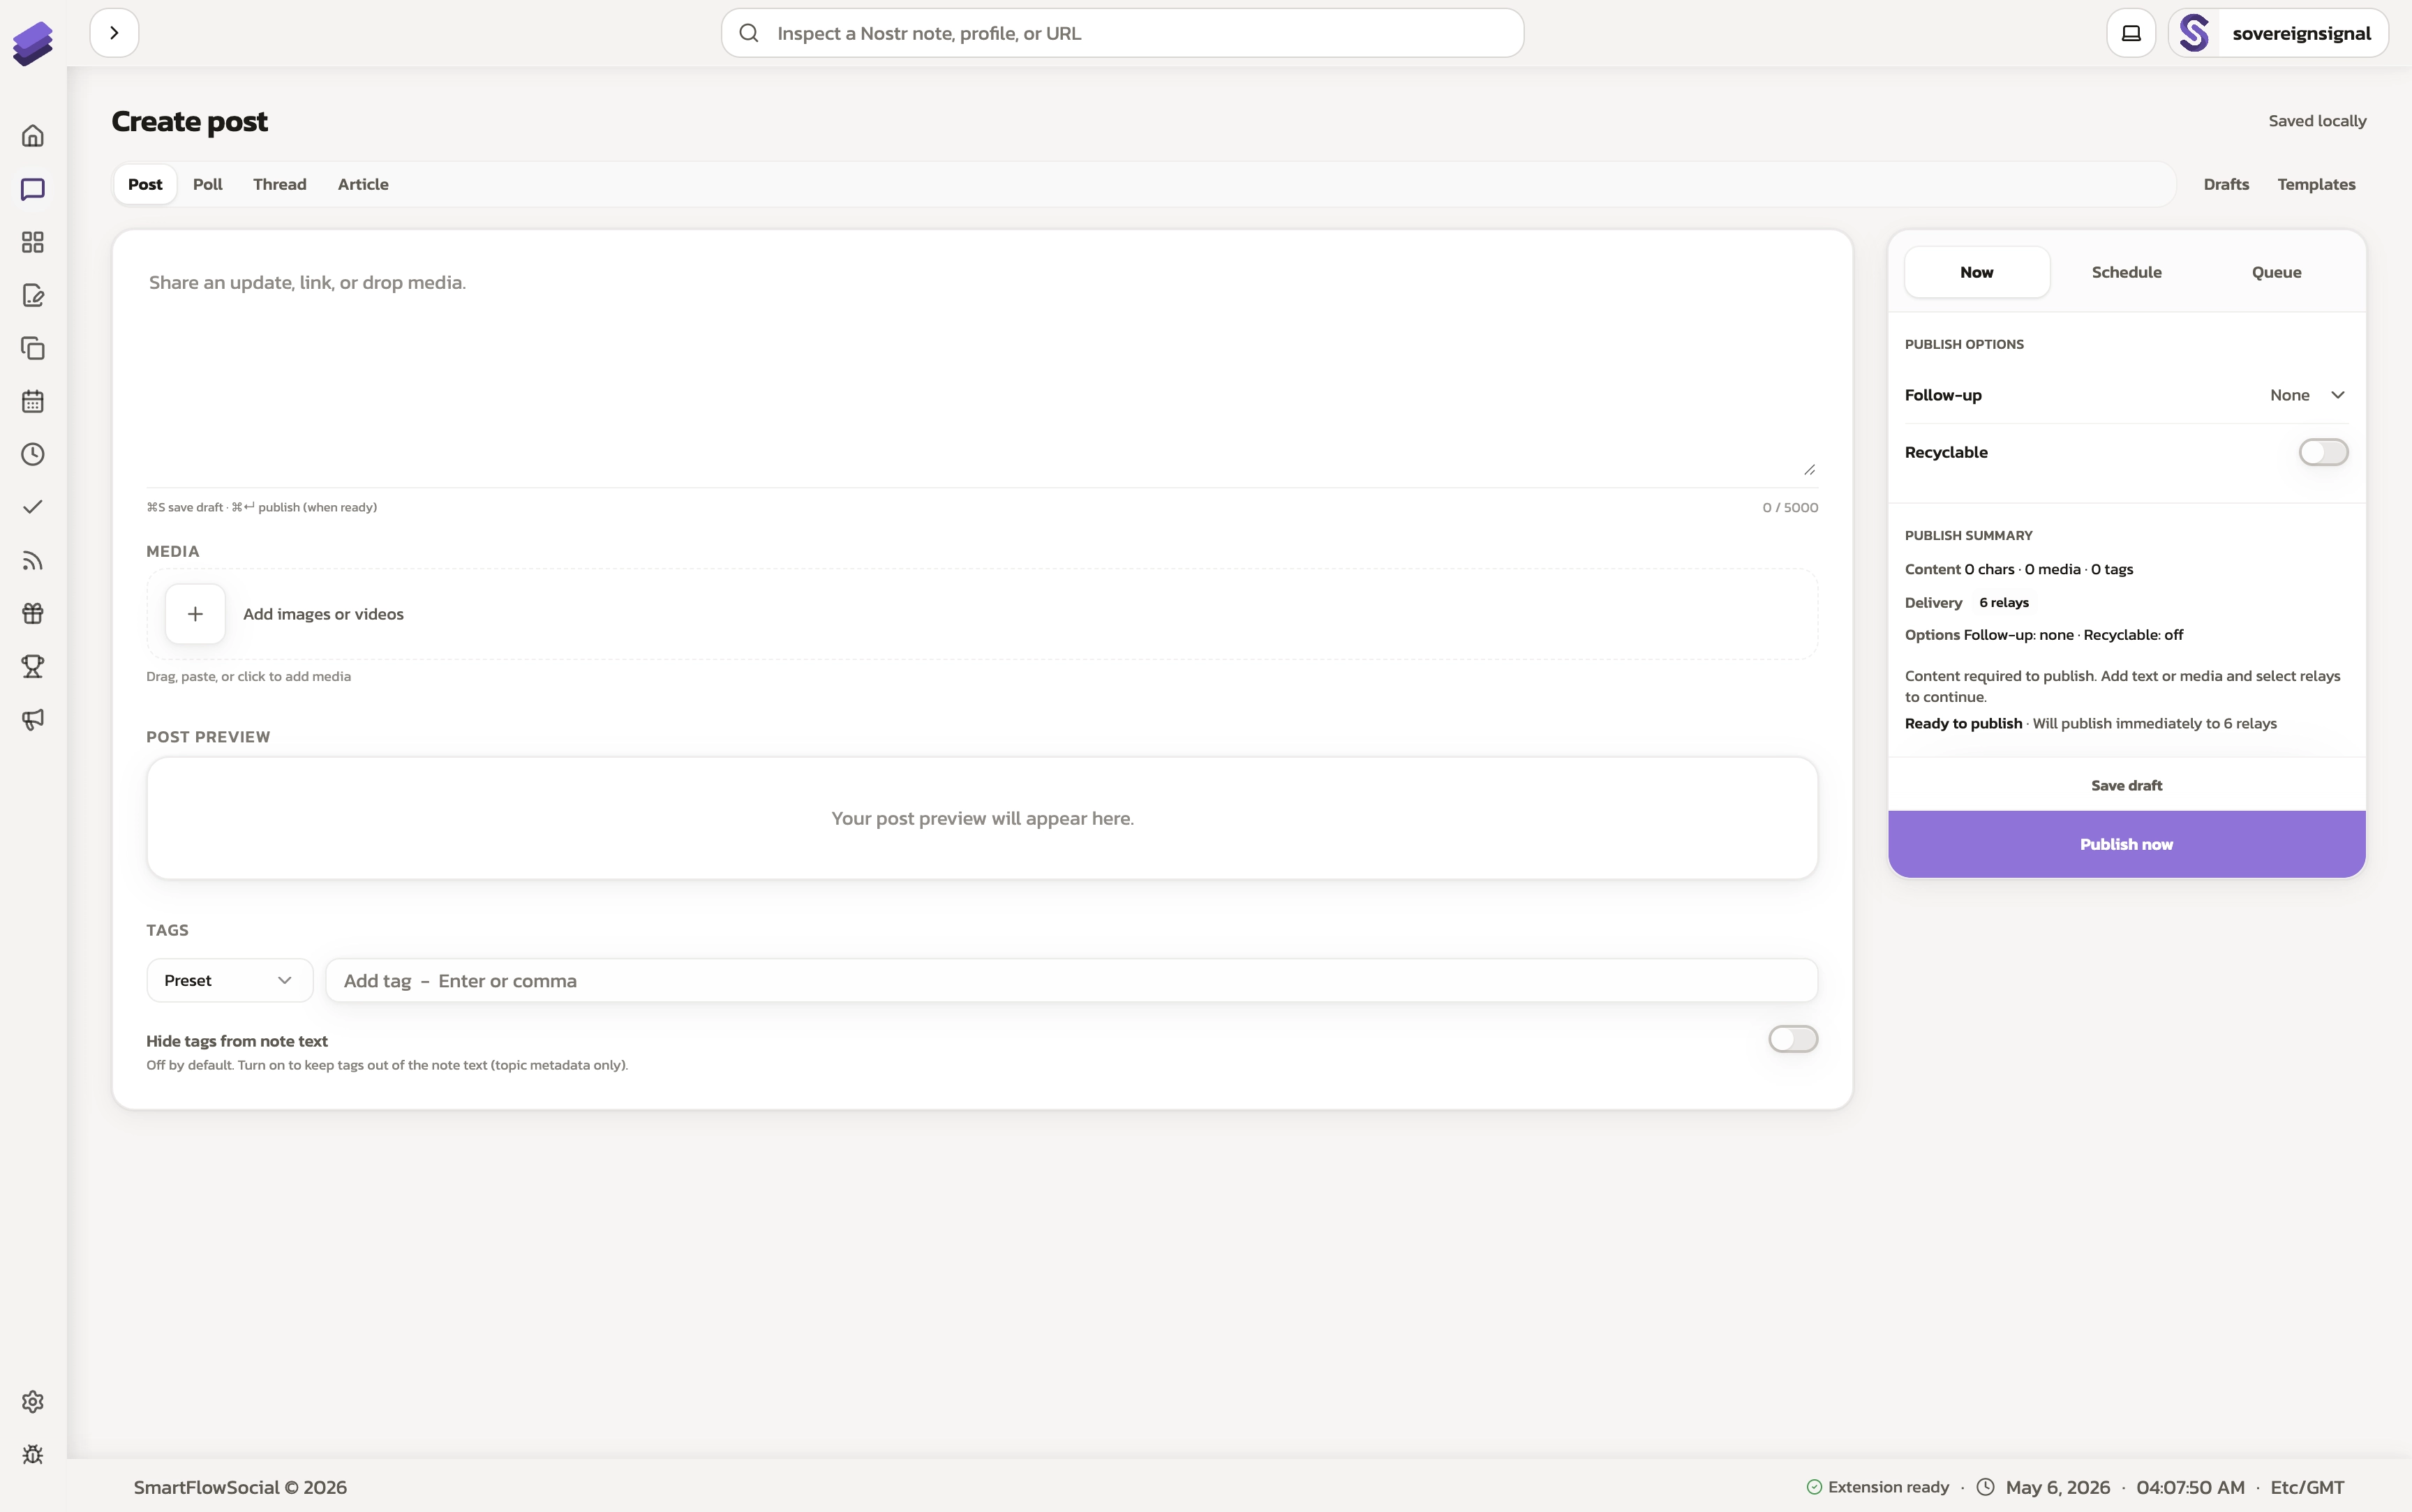The image size is (2412, 1512).
Task: Click the SmartFlowSocial logo icon
Action: (33, 43)
